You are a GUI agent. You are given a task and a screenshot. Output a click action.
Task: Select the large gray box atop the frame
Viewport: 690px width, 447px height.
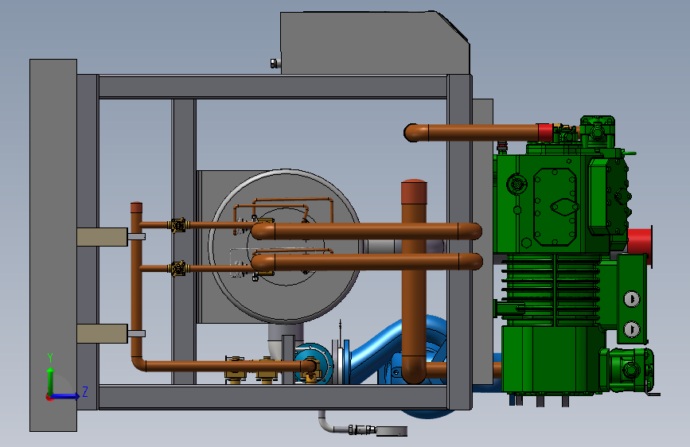[x=374, y=43]
